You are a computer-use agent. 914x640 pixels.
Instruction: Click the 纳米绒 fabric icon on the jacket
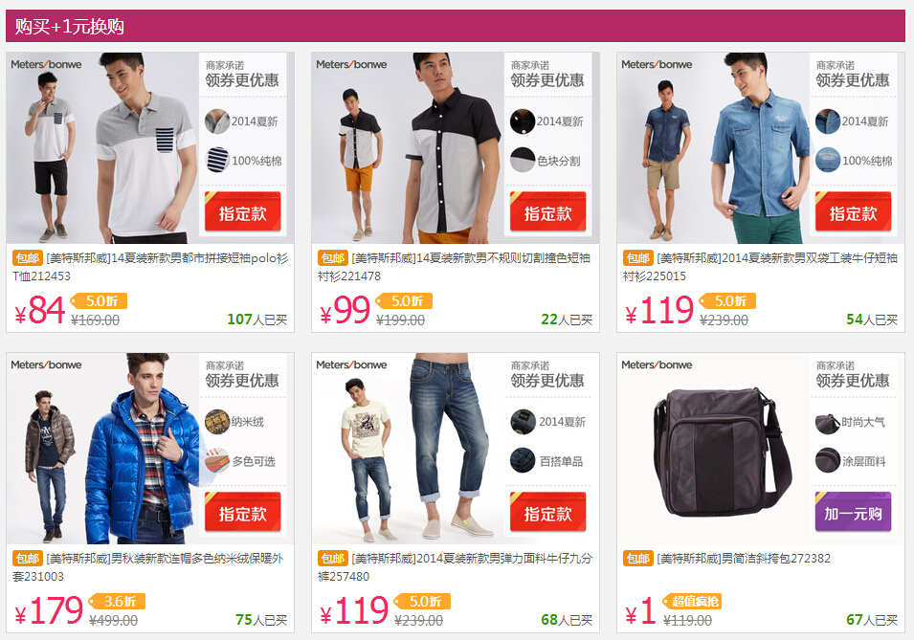217,422
